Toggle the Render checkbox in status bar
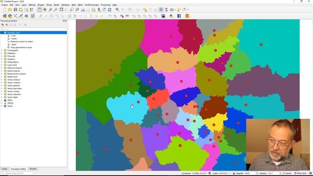This screenshot has width=313, height=176. point(284,174)
